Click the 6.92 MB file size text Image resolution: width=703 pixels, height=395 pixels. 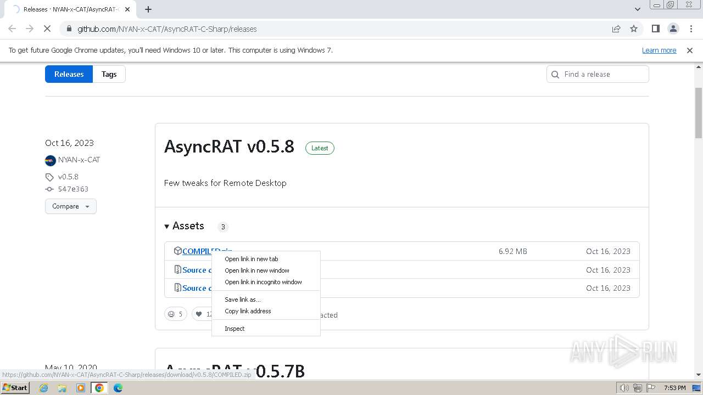click(x=513, y=251)
